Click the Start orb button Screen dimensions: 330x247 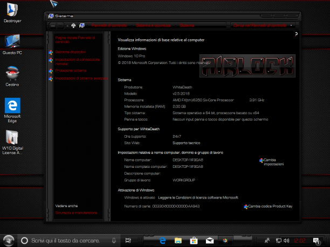click(9, 241)
